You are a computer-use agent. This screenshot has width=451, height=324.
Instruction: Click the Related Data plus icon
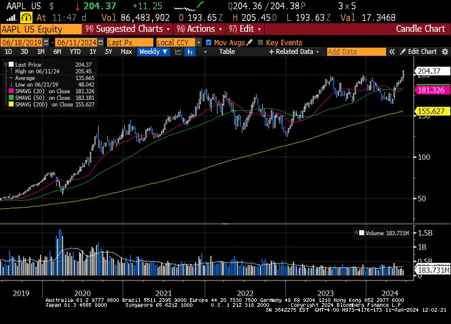pyautogui.click(x=271, y=51)
